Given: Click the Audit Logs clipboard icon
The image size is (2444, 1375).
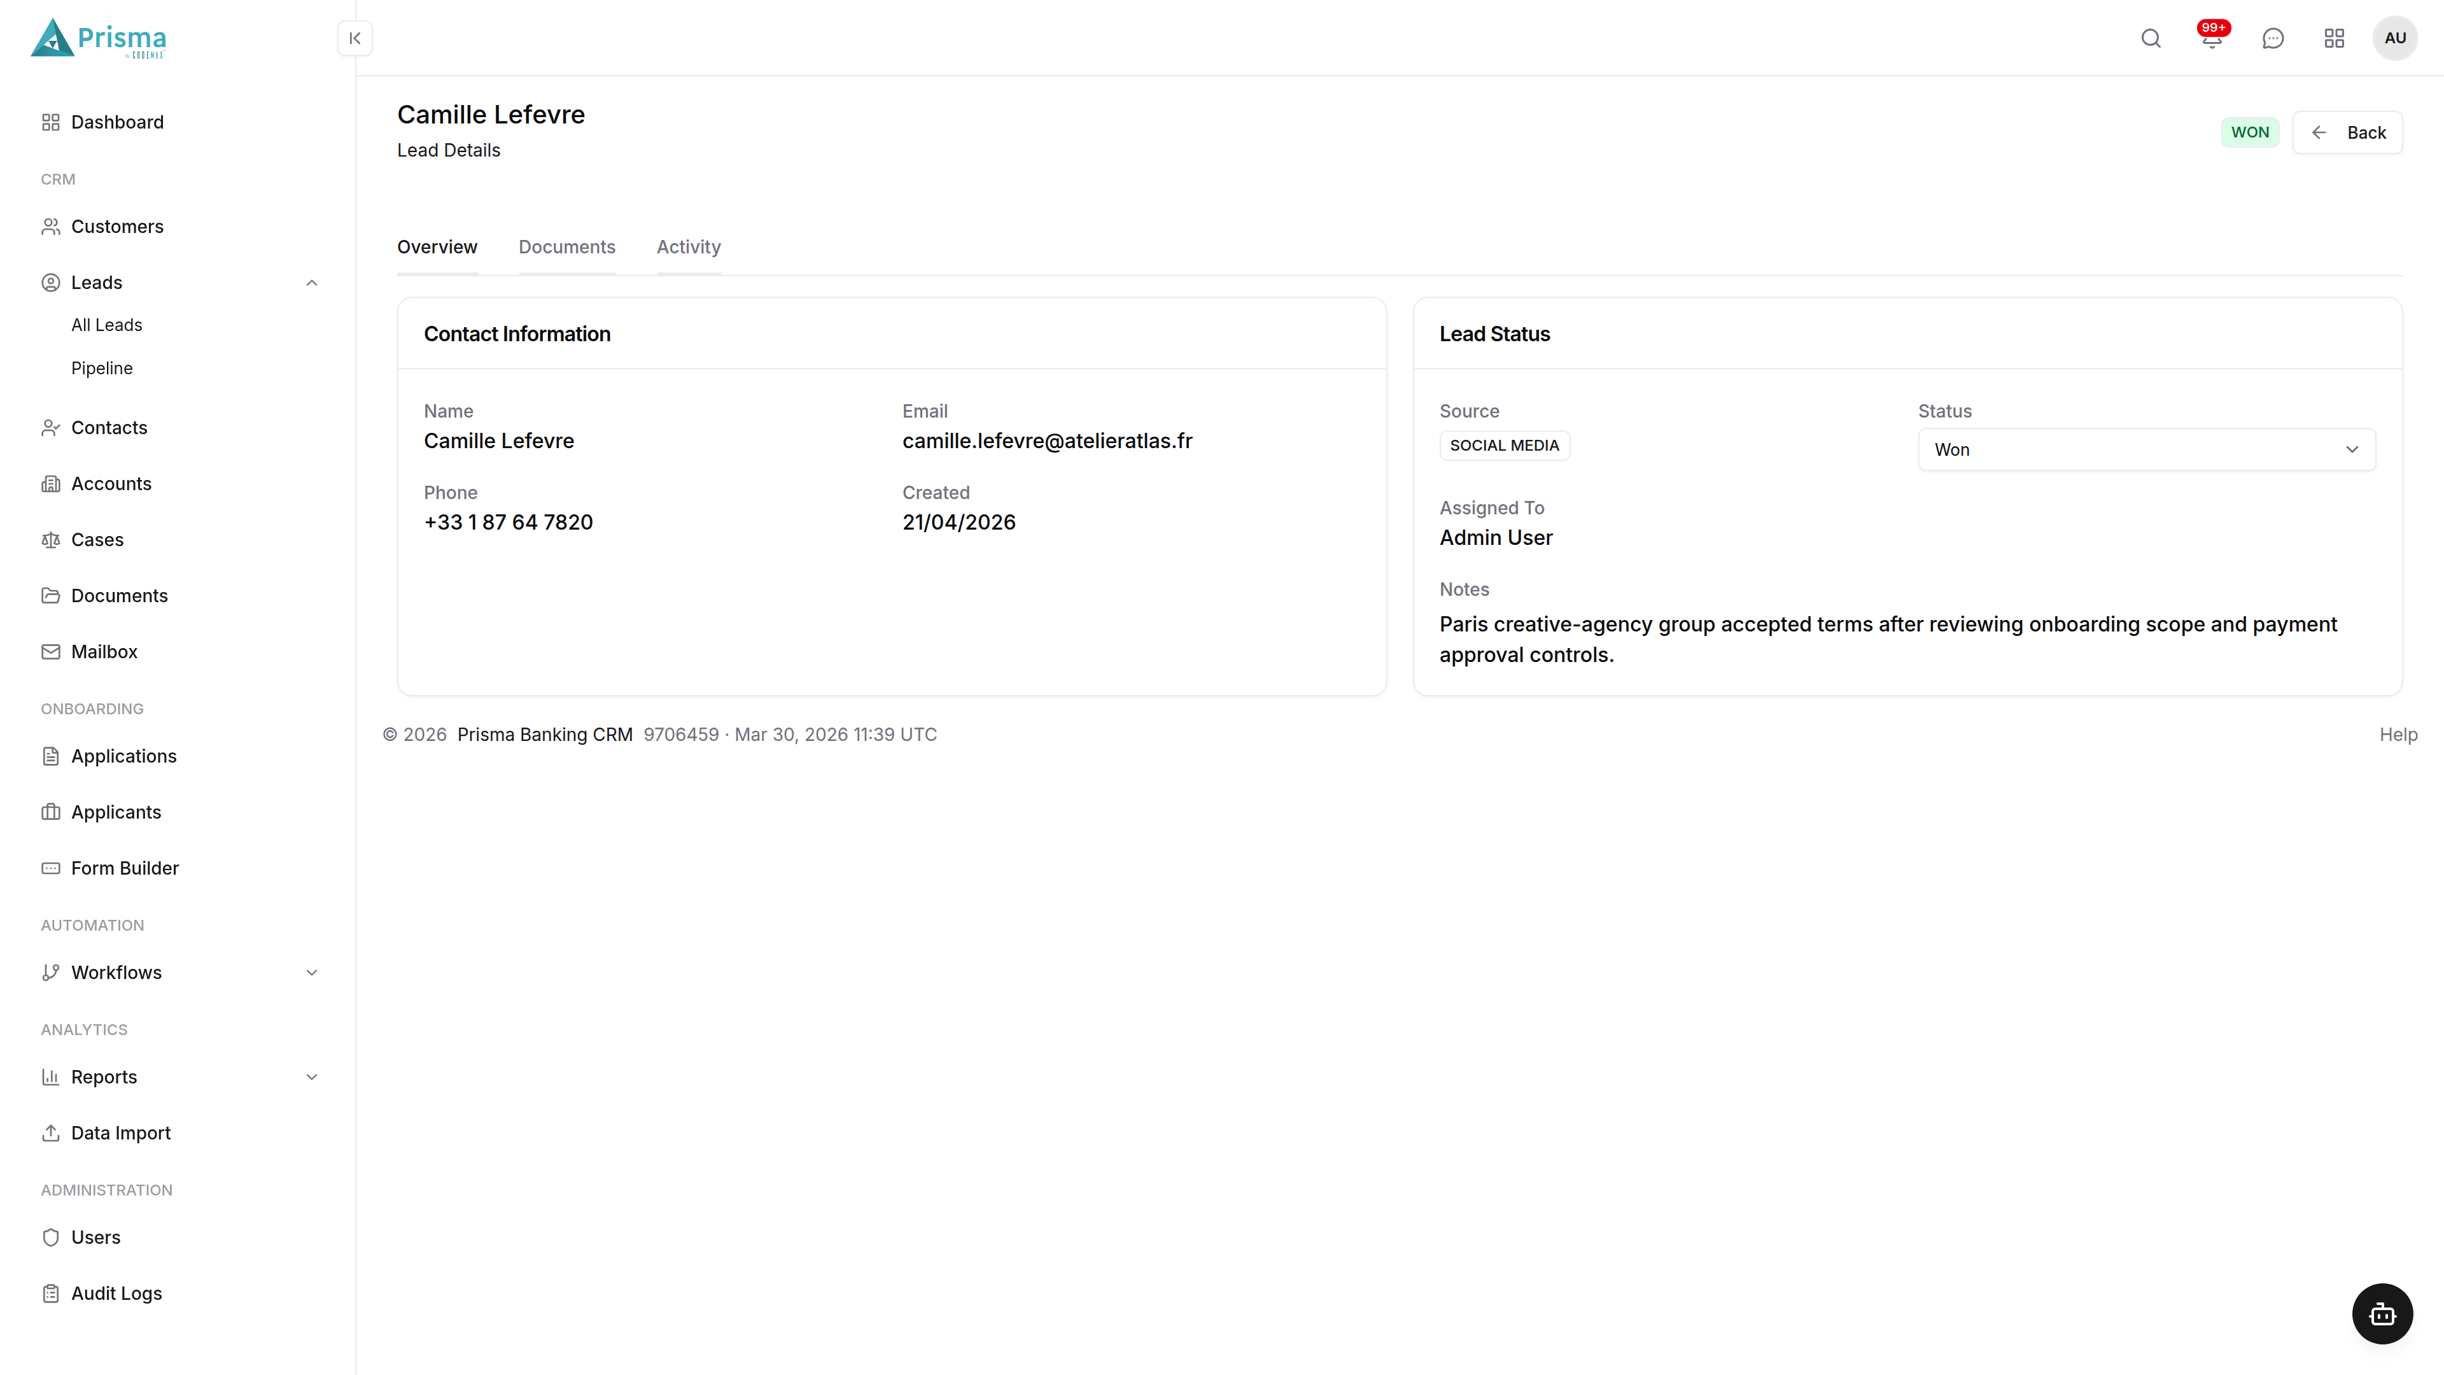Looking at the screenshot, I should pyautogui.click(x=51, y=1294).
